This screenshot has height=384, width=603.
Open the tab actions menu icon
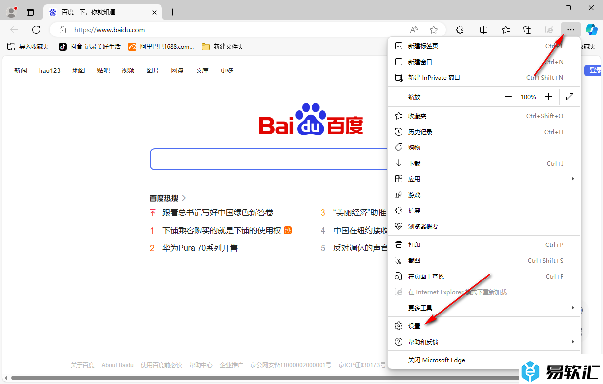coord(30,12)
